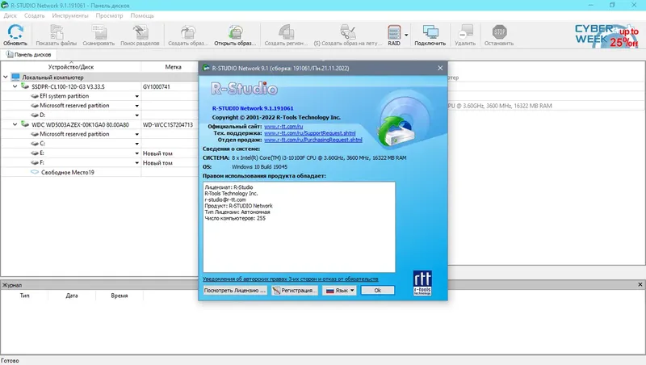Open the Диск menu
The image size is (646, 365).
pos(10,15)
